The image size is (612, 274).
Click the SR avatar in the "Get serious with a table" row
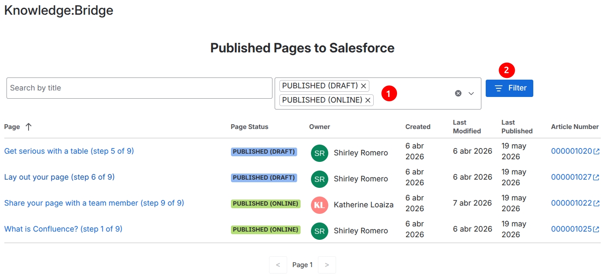pos(320,153)
